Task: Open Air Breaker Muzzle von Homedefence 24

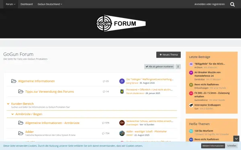Action: tap(208, 74)
